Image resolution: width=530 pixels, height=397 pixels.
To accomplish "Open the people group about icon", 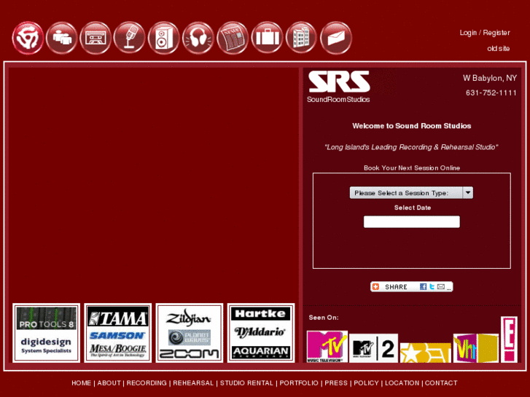I will click(x=61, y=38).
